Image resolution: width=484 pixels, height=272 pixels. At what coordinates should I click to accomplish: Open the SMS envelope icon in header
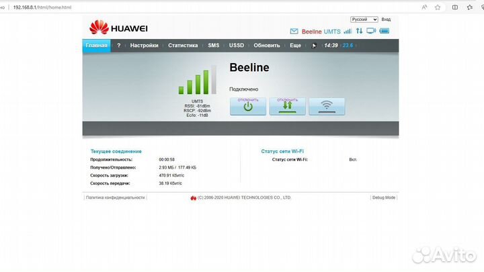tap(294, 31)
